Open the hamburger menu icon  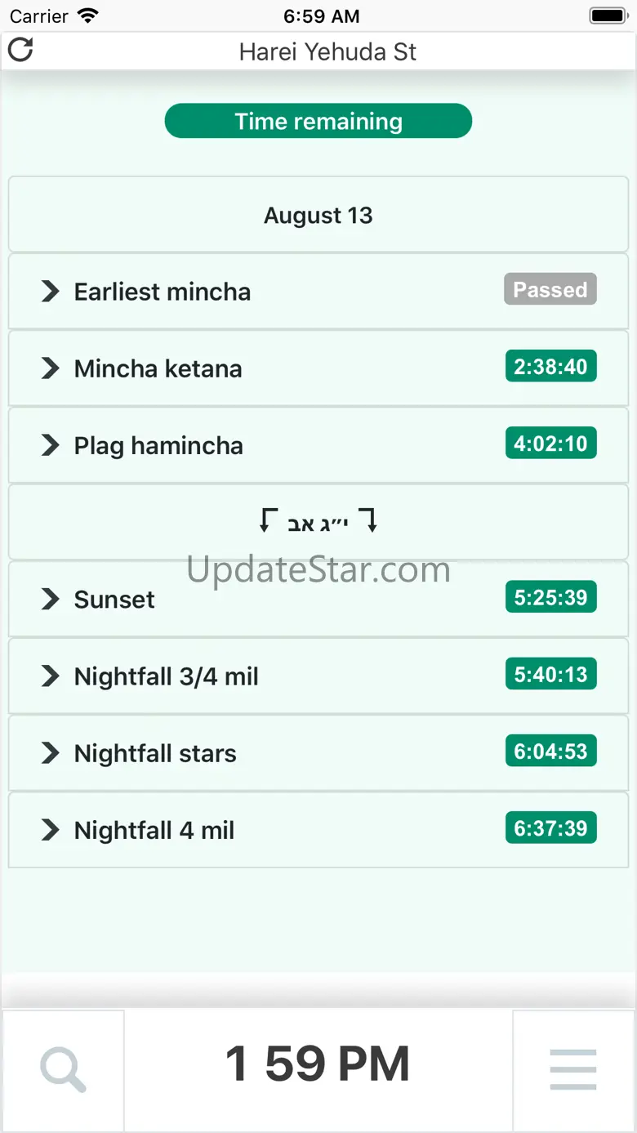point(573,1068)
